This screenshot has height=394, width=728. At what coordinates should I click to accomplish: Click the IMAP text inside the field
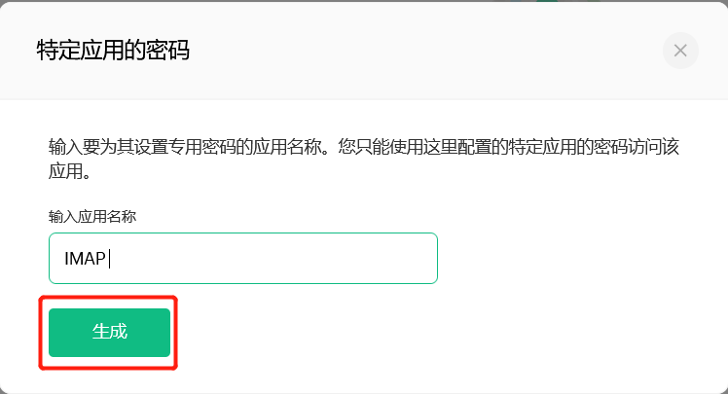(x=85, y=259)
